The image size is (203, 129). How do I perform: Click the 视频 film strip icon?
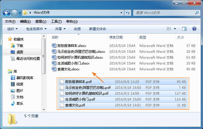point(13,84)
